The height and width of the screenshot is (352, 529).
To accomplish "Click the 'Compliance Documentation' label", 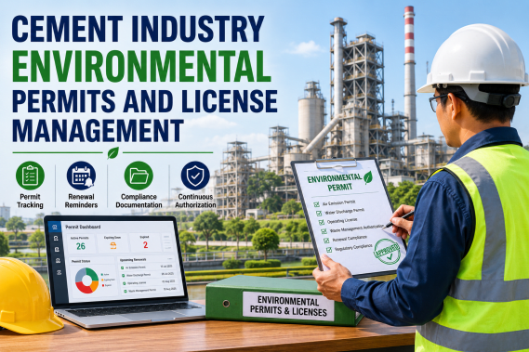I will click(x=139, y=201).
